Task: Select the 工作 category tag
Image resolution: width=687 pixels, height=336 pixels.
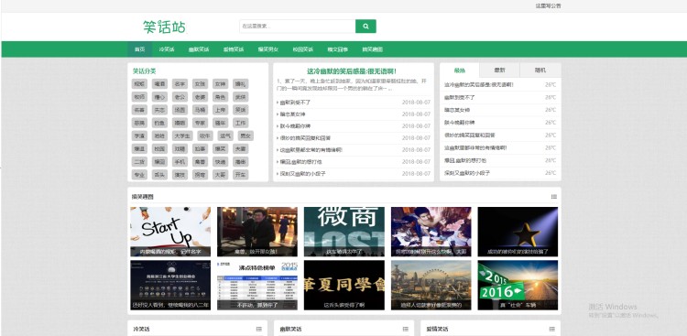Action: (240, 123)
